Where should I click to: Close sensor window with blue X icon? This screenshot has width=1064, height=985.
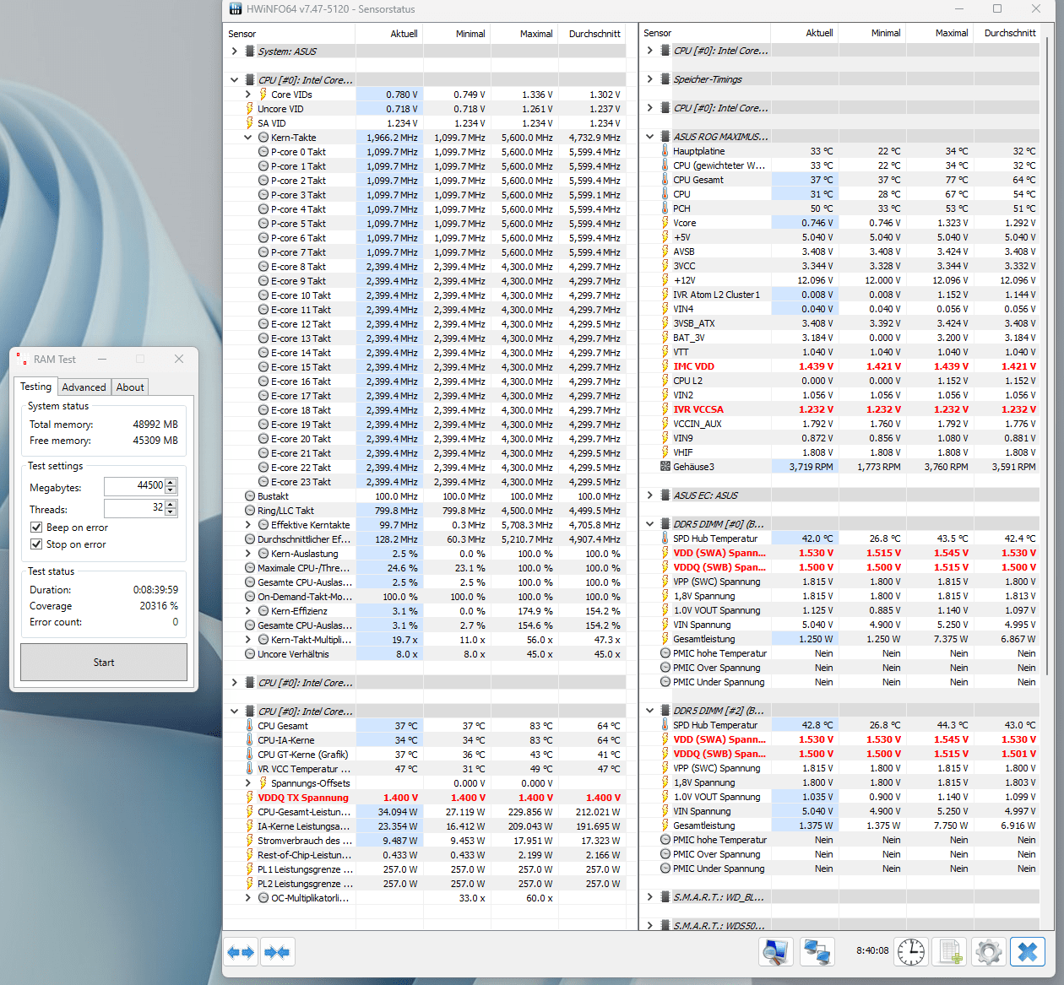pyautogui.click(x=1027, y=951)
